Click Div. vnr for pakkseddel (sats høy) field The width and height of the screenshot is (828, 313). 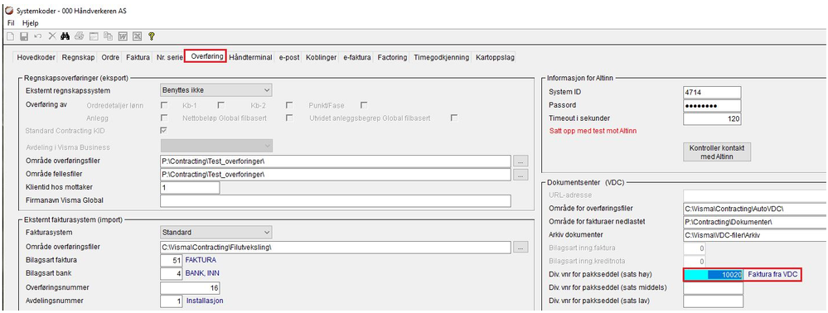tap(714, 274)
